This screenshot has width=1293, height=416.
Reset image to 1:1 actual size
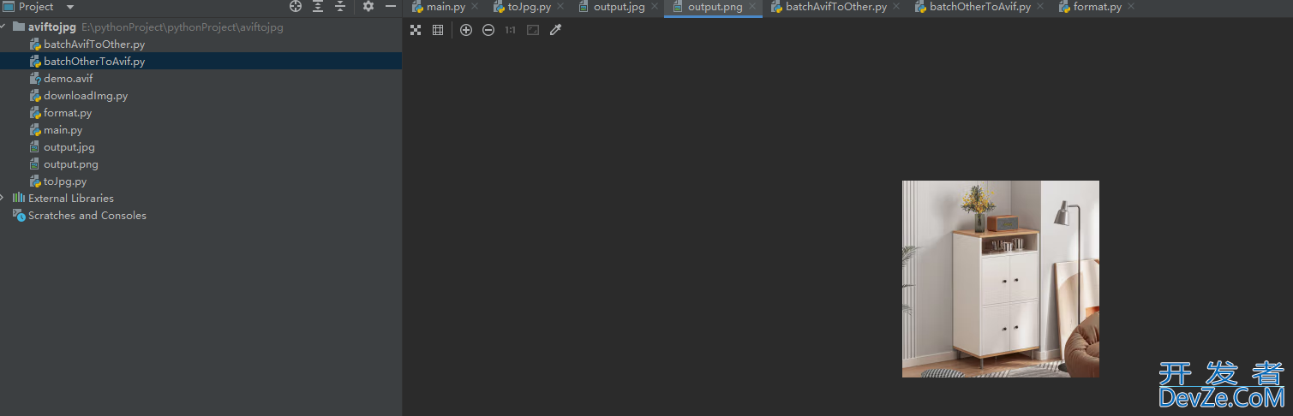coord(510,30)
